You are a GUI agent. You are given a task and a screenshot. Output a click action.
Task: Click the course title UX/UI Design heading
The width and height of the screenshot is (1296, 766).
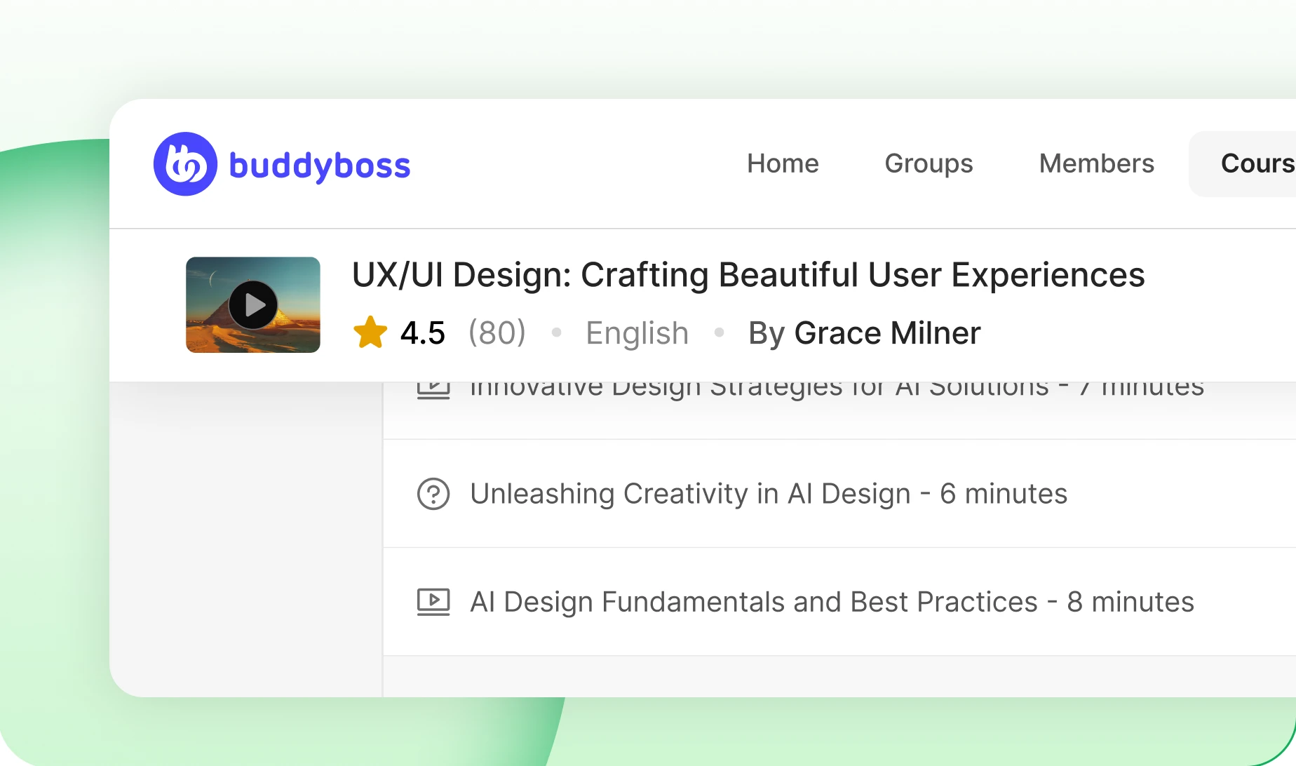748,275
